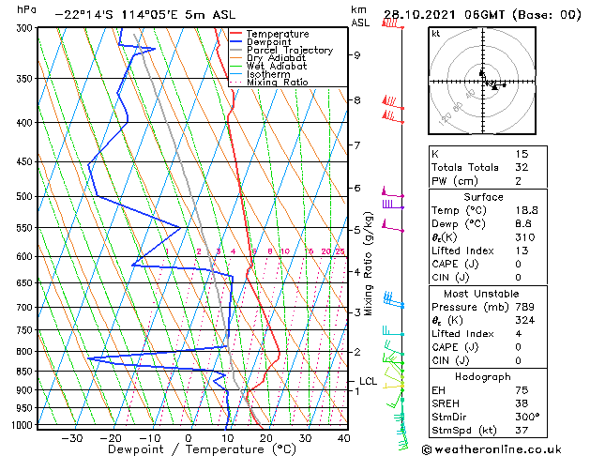The width and height of the screenshot is (590, 456).
Task: Select the Mixing Ratio legend label
Action: [278, 82]
